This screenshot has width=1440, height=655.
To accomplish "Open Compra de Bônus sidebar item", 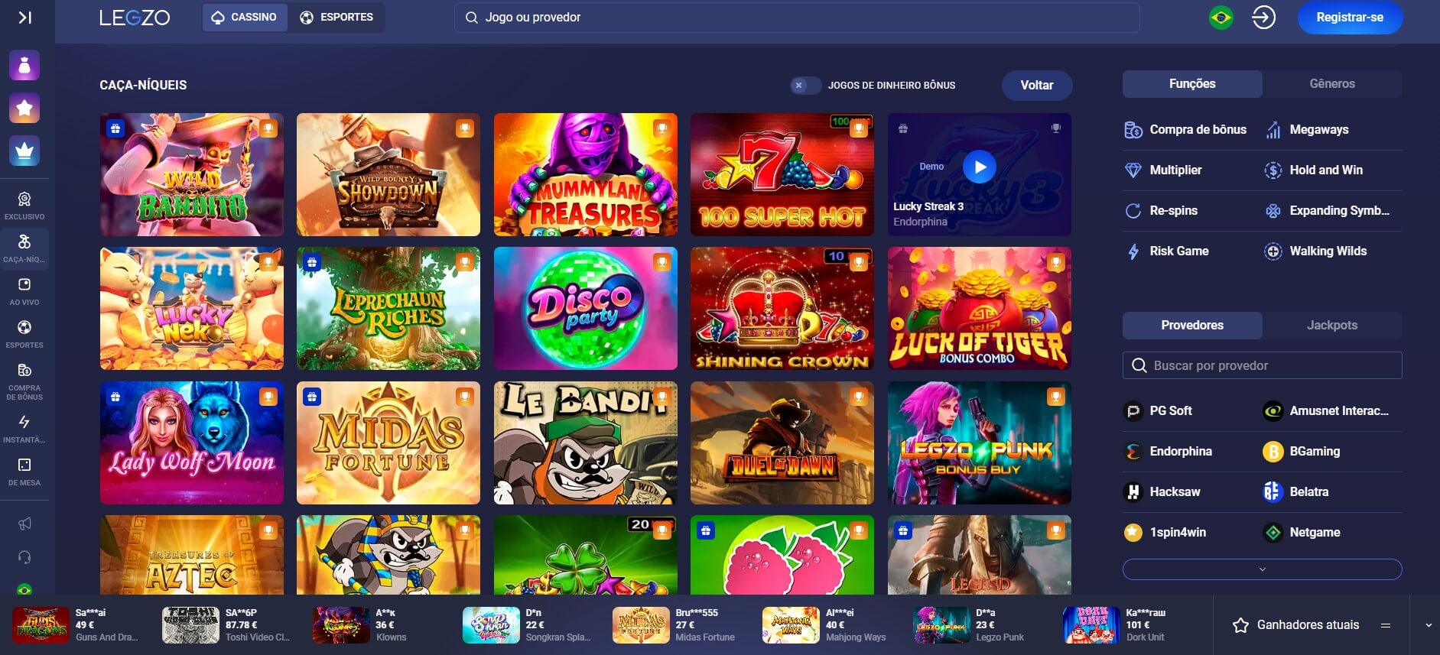I will (x=24, y=381).
